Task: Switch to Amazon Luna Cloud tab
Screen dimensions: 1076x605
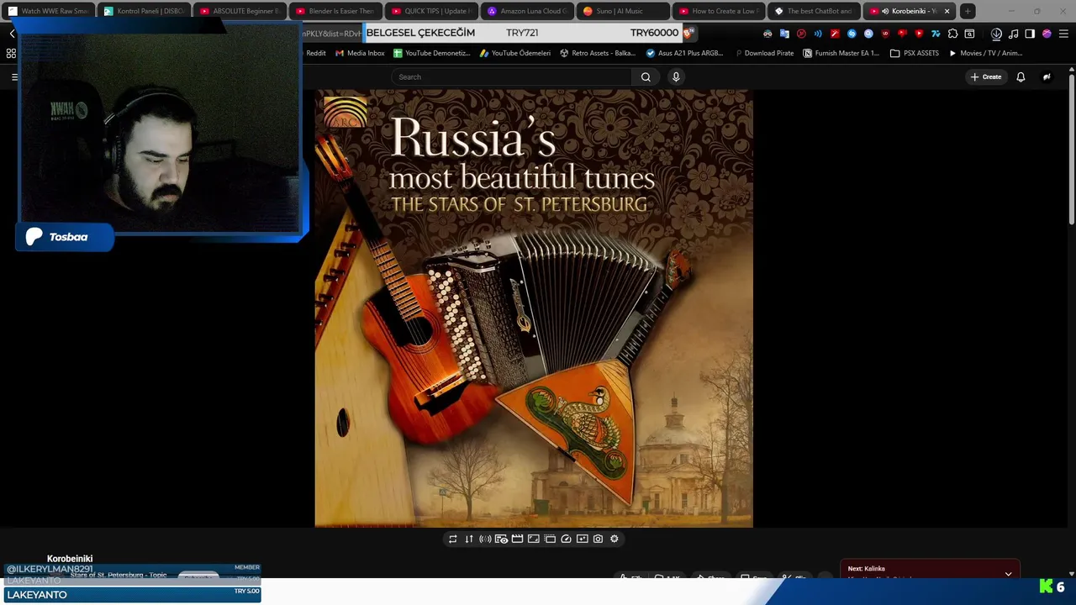Action: 527,11
